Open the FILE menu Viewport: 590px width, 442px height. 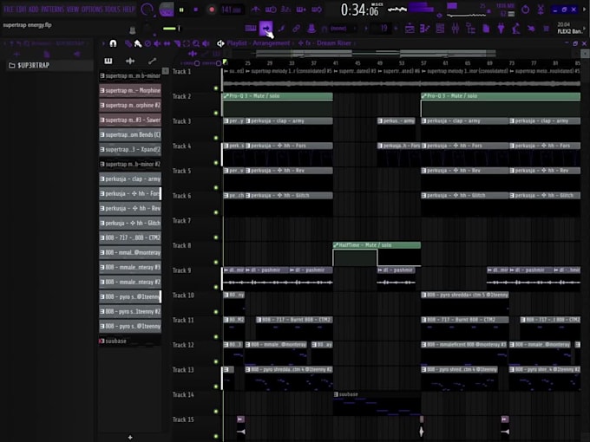(10, 10)
